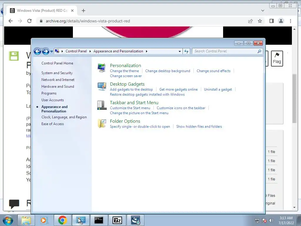The width and height of the screenshot is (301, 226).
Task: Click Change sound effects link
Action: pos(213,71)
